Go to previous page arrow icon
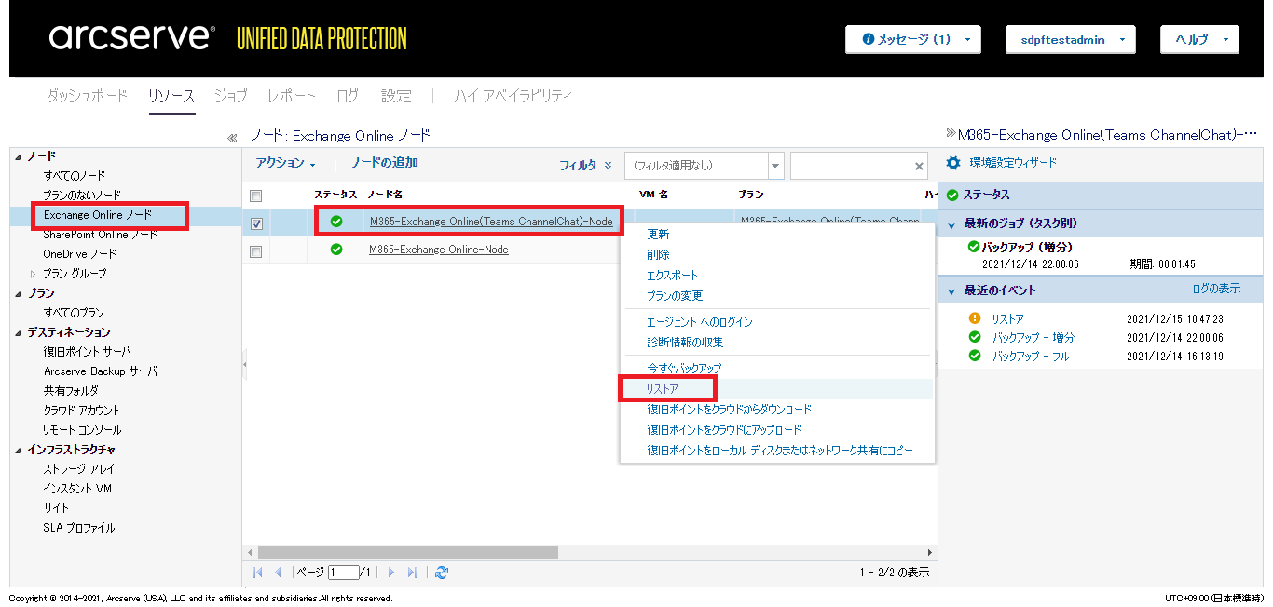Image resolution: width=1273 pixels, height=607 pixels. pyautogui.click(x=278, y=573)
